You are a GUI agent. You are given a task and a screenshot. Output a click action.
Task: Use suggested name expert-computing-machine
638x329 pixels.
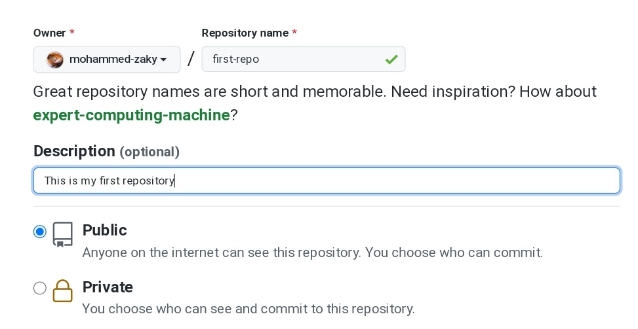coord(131,116)
